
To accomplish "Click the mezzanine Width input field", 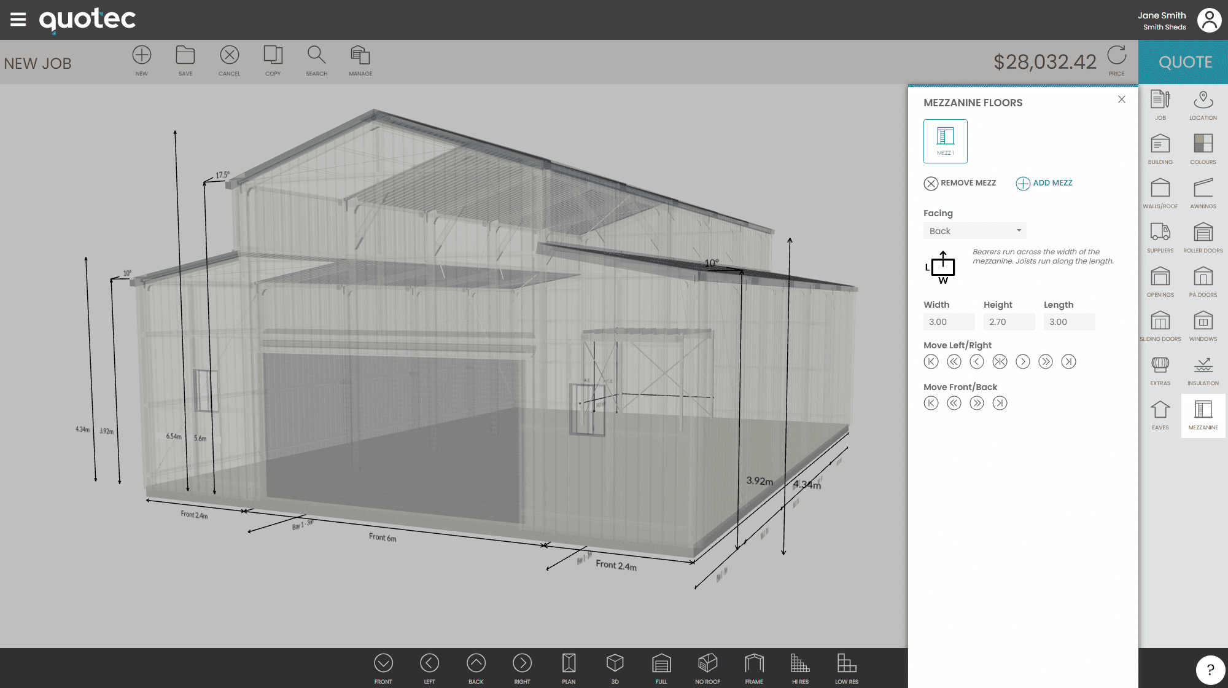I will coord(949,321).
